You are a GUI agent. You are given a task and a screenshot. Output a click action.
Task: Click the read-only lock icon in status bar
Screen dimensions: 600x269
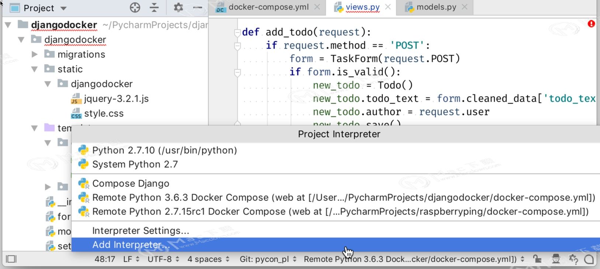click(537, 259)
